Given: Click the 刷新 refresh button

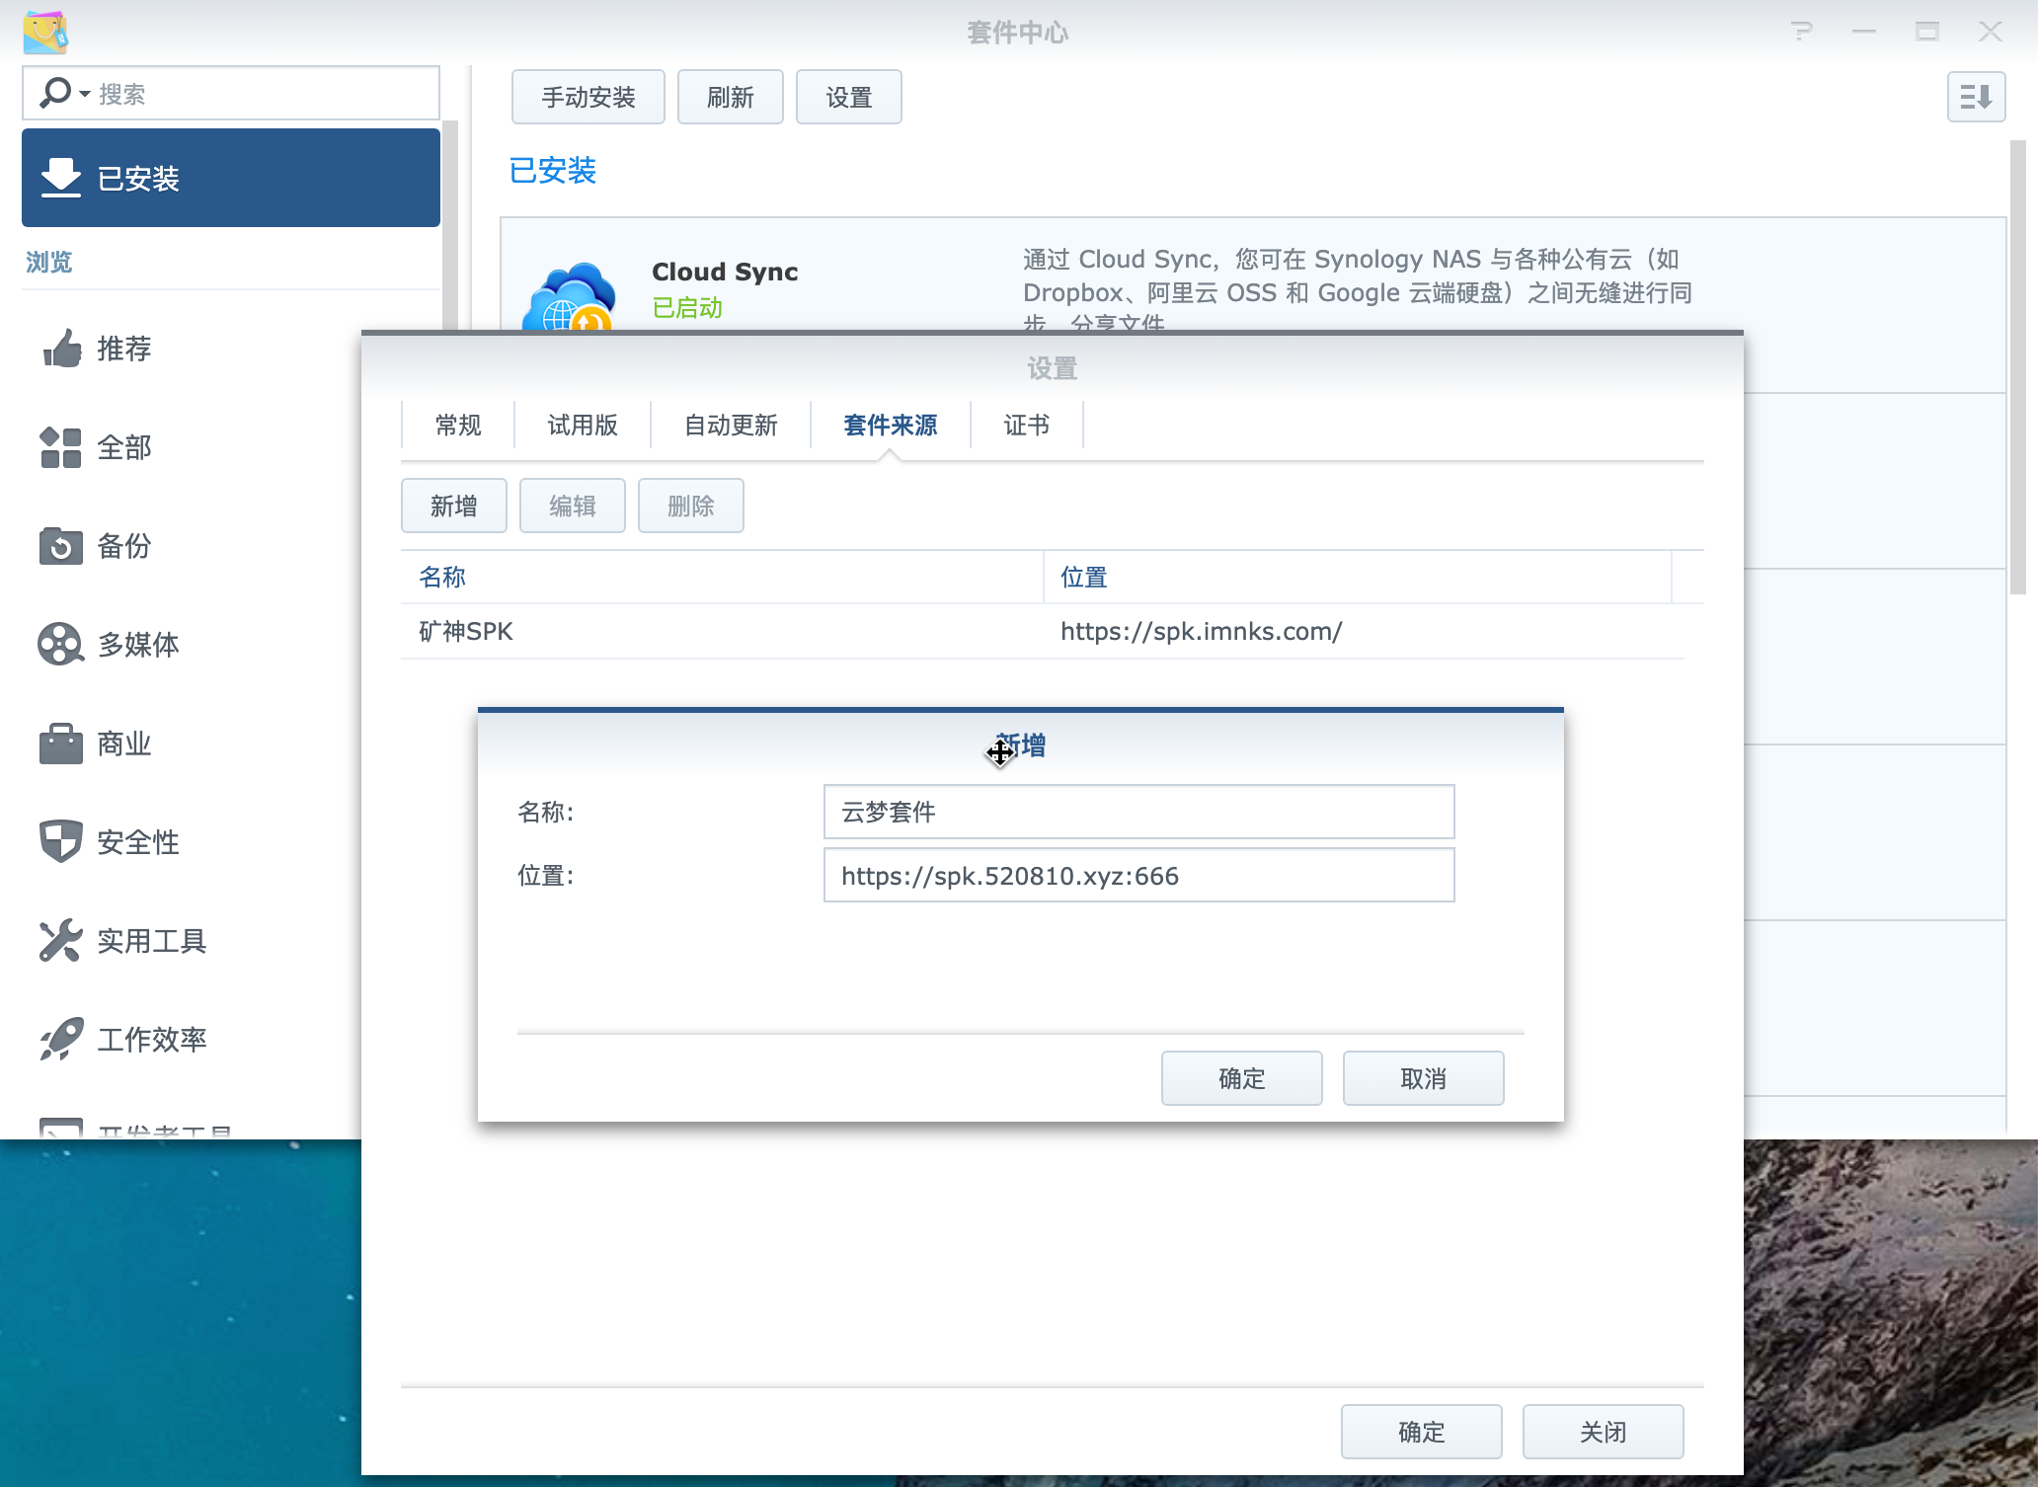Looking at the screenshot, I should tap(731, 97).
